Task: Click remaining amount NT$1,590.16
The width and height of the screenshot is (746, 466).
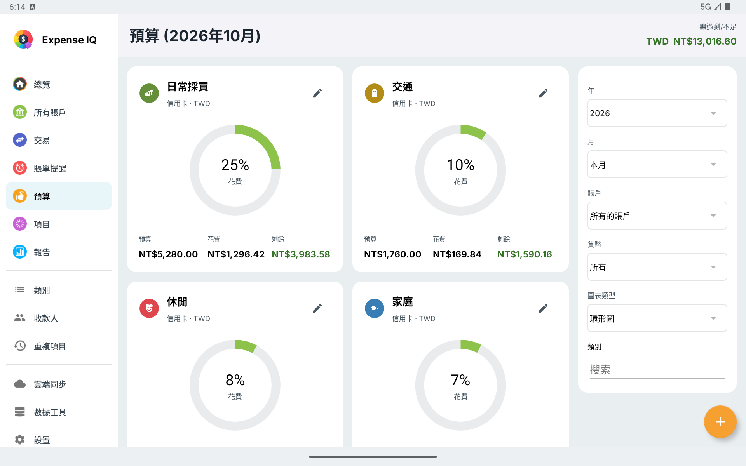Action: click(x=525, y=254)
